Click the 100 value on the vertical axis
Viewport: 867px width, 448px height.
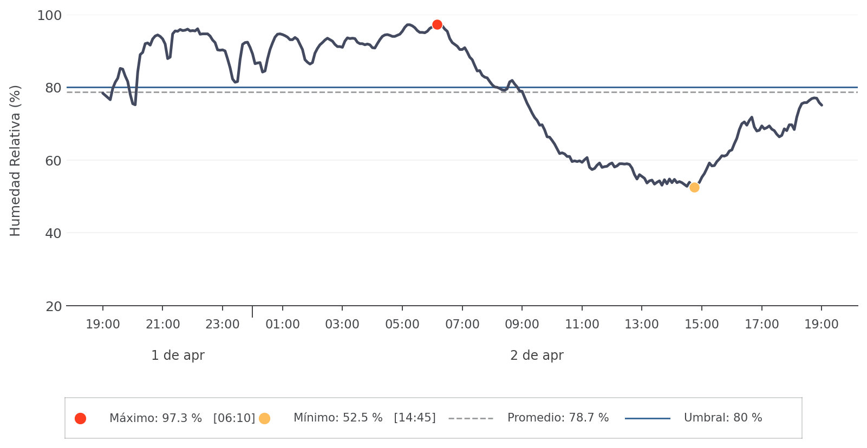[x=49, y=16]
